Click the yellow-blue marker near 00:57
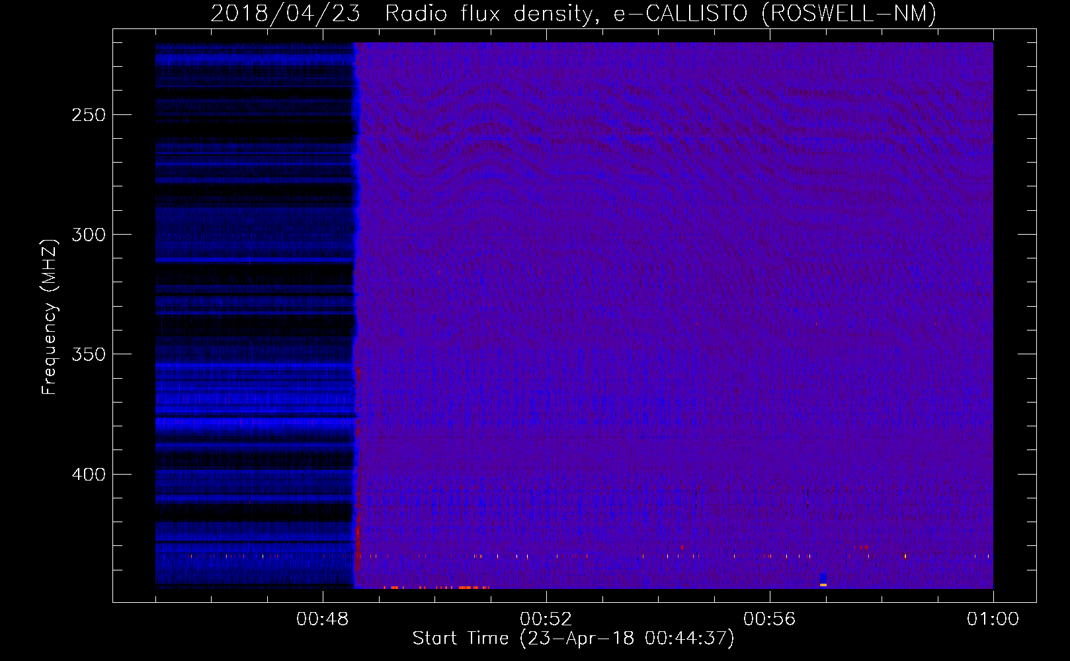The height and width of the screenshot is (661, 1070). click(x=823, y=580)
